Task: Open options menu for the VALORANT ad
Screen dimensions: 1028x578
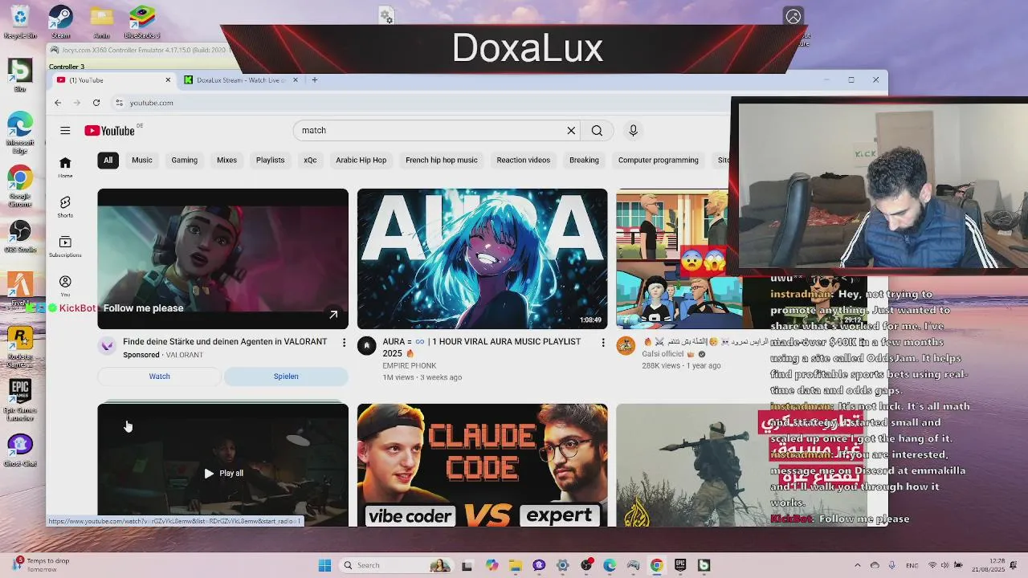Action: pos(344,343)
